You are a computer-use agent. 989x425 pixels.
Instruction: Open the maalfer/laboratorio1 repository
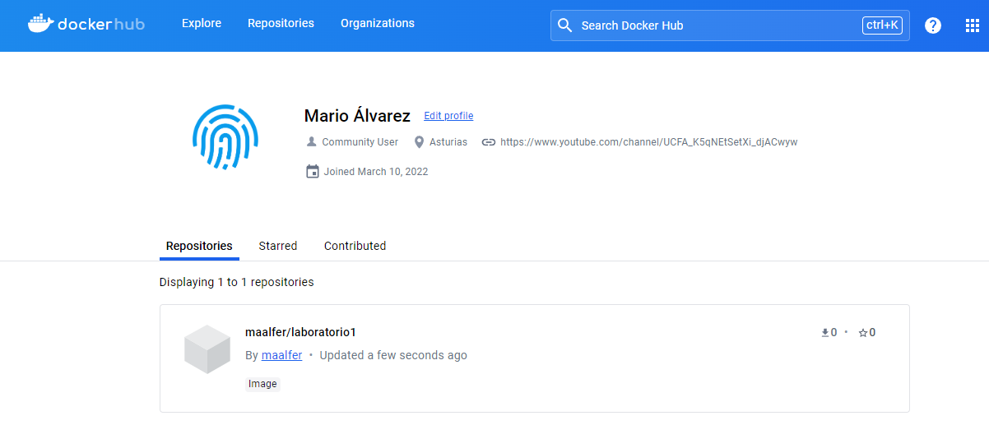(300, 332)
